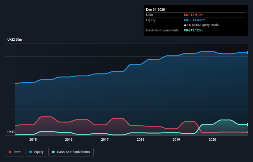This screenshot has width=253, height=162.
Task: Click the UK£42.125m cash value
Action: tap(194, 30)
